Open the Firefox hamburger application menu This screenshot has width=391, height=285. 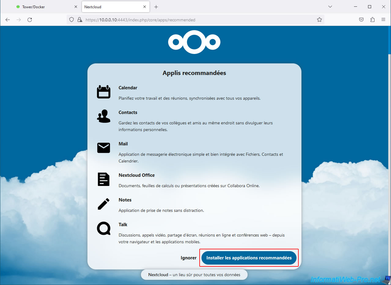[383, 20]
